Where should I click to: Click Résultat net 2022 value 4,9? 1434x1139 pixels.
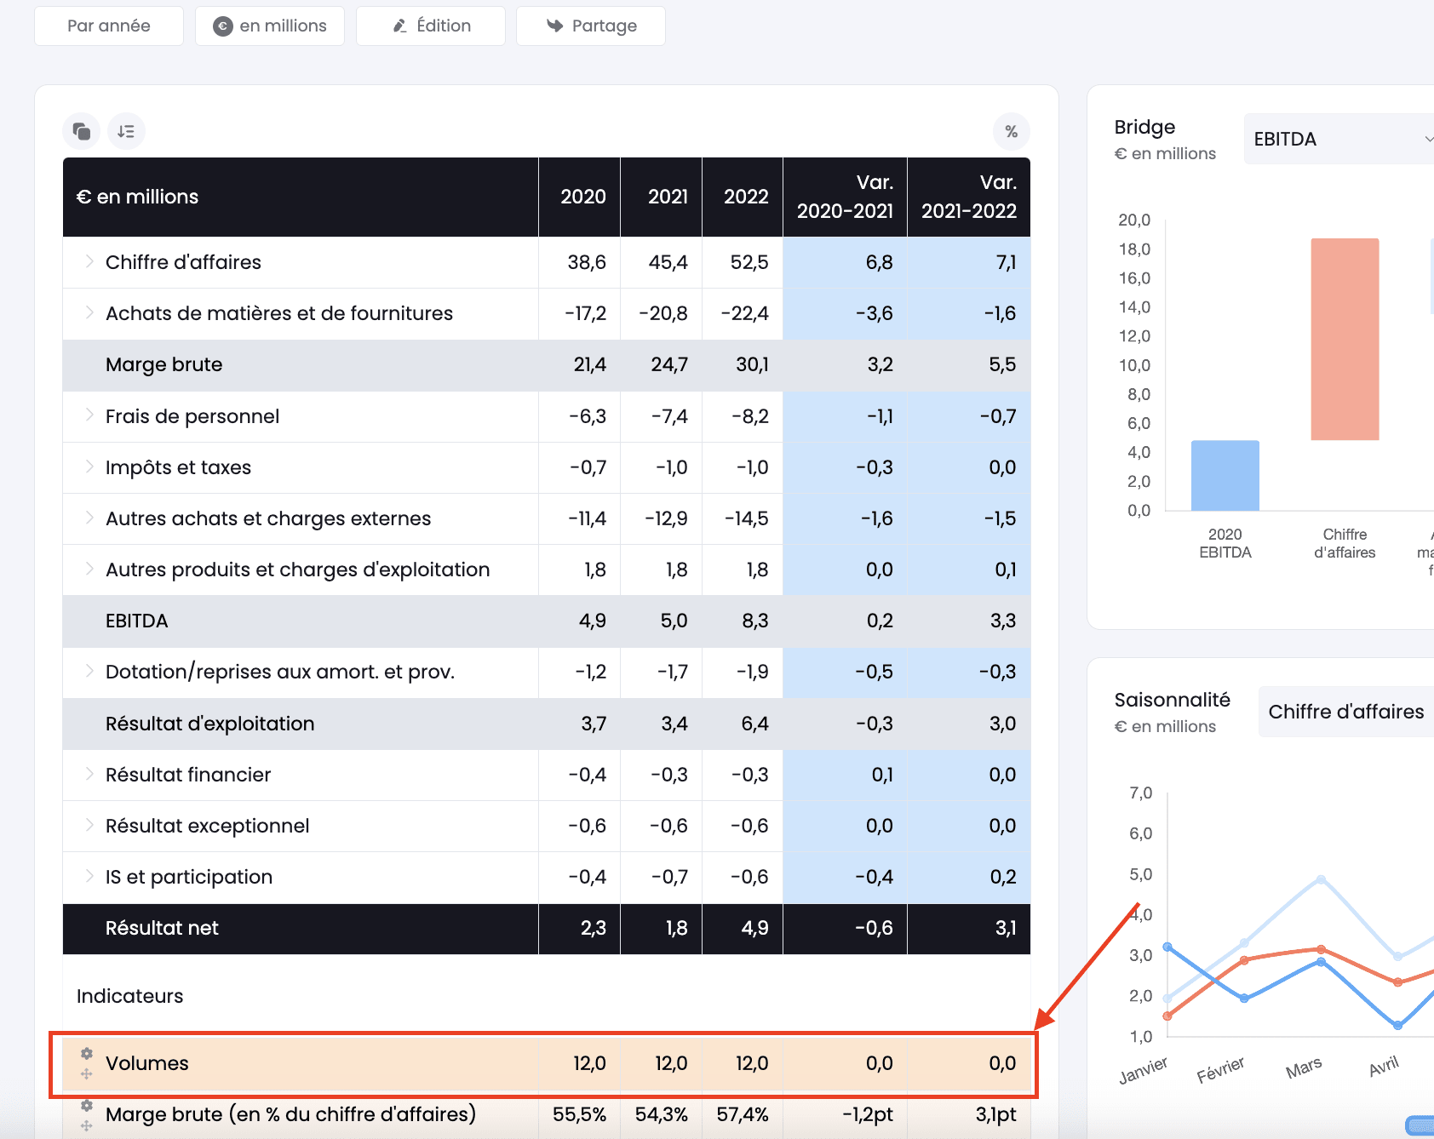[x=754, y=928]
